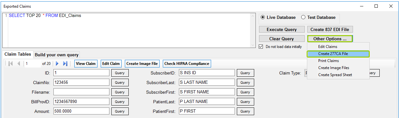Click Query button next to SubscriberLast

point(245,83)
